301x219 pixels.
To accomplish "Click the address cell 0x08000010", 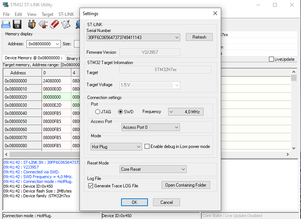I will coord(22,89).
